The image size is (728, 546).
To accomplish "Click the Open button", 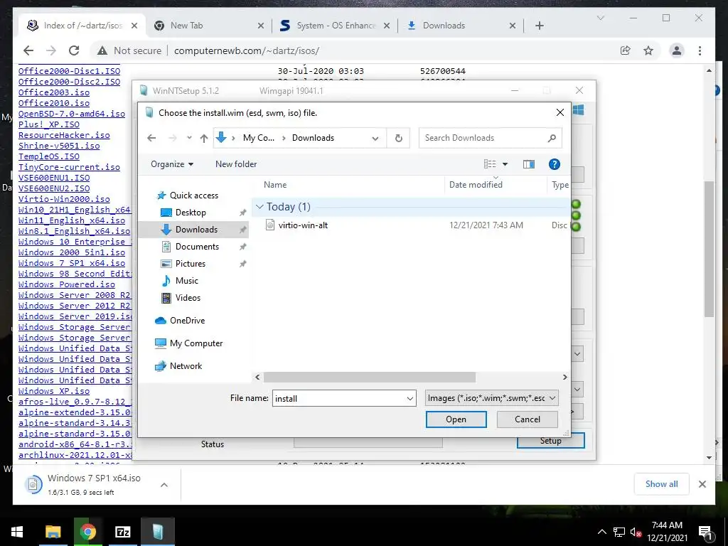I will click(456, 419).
